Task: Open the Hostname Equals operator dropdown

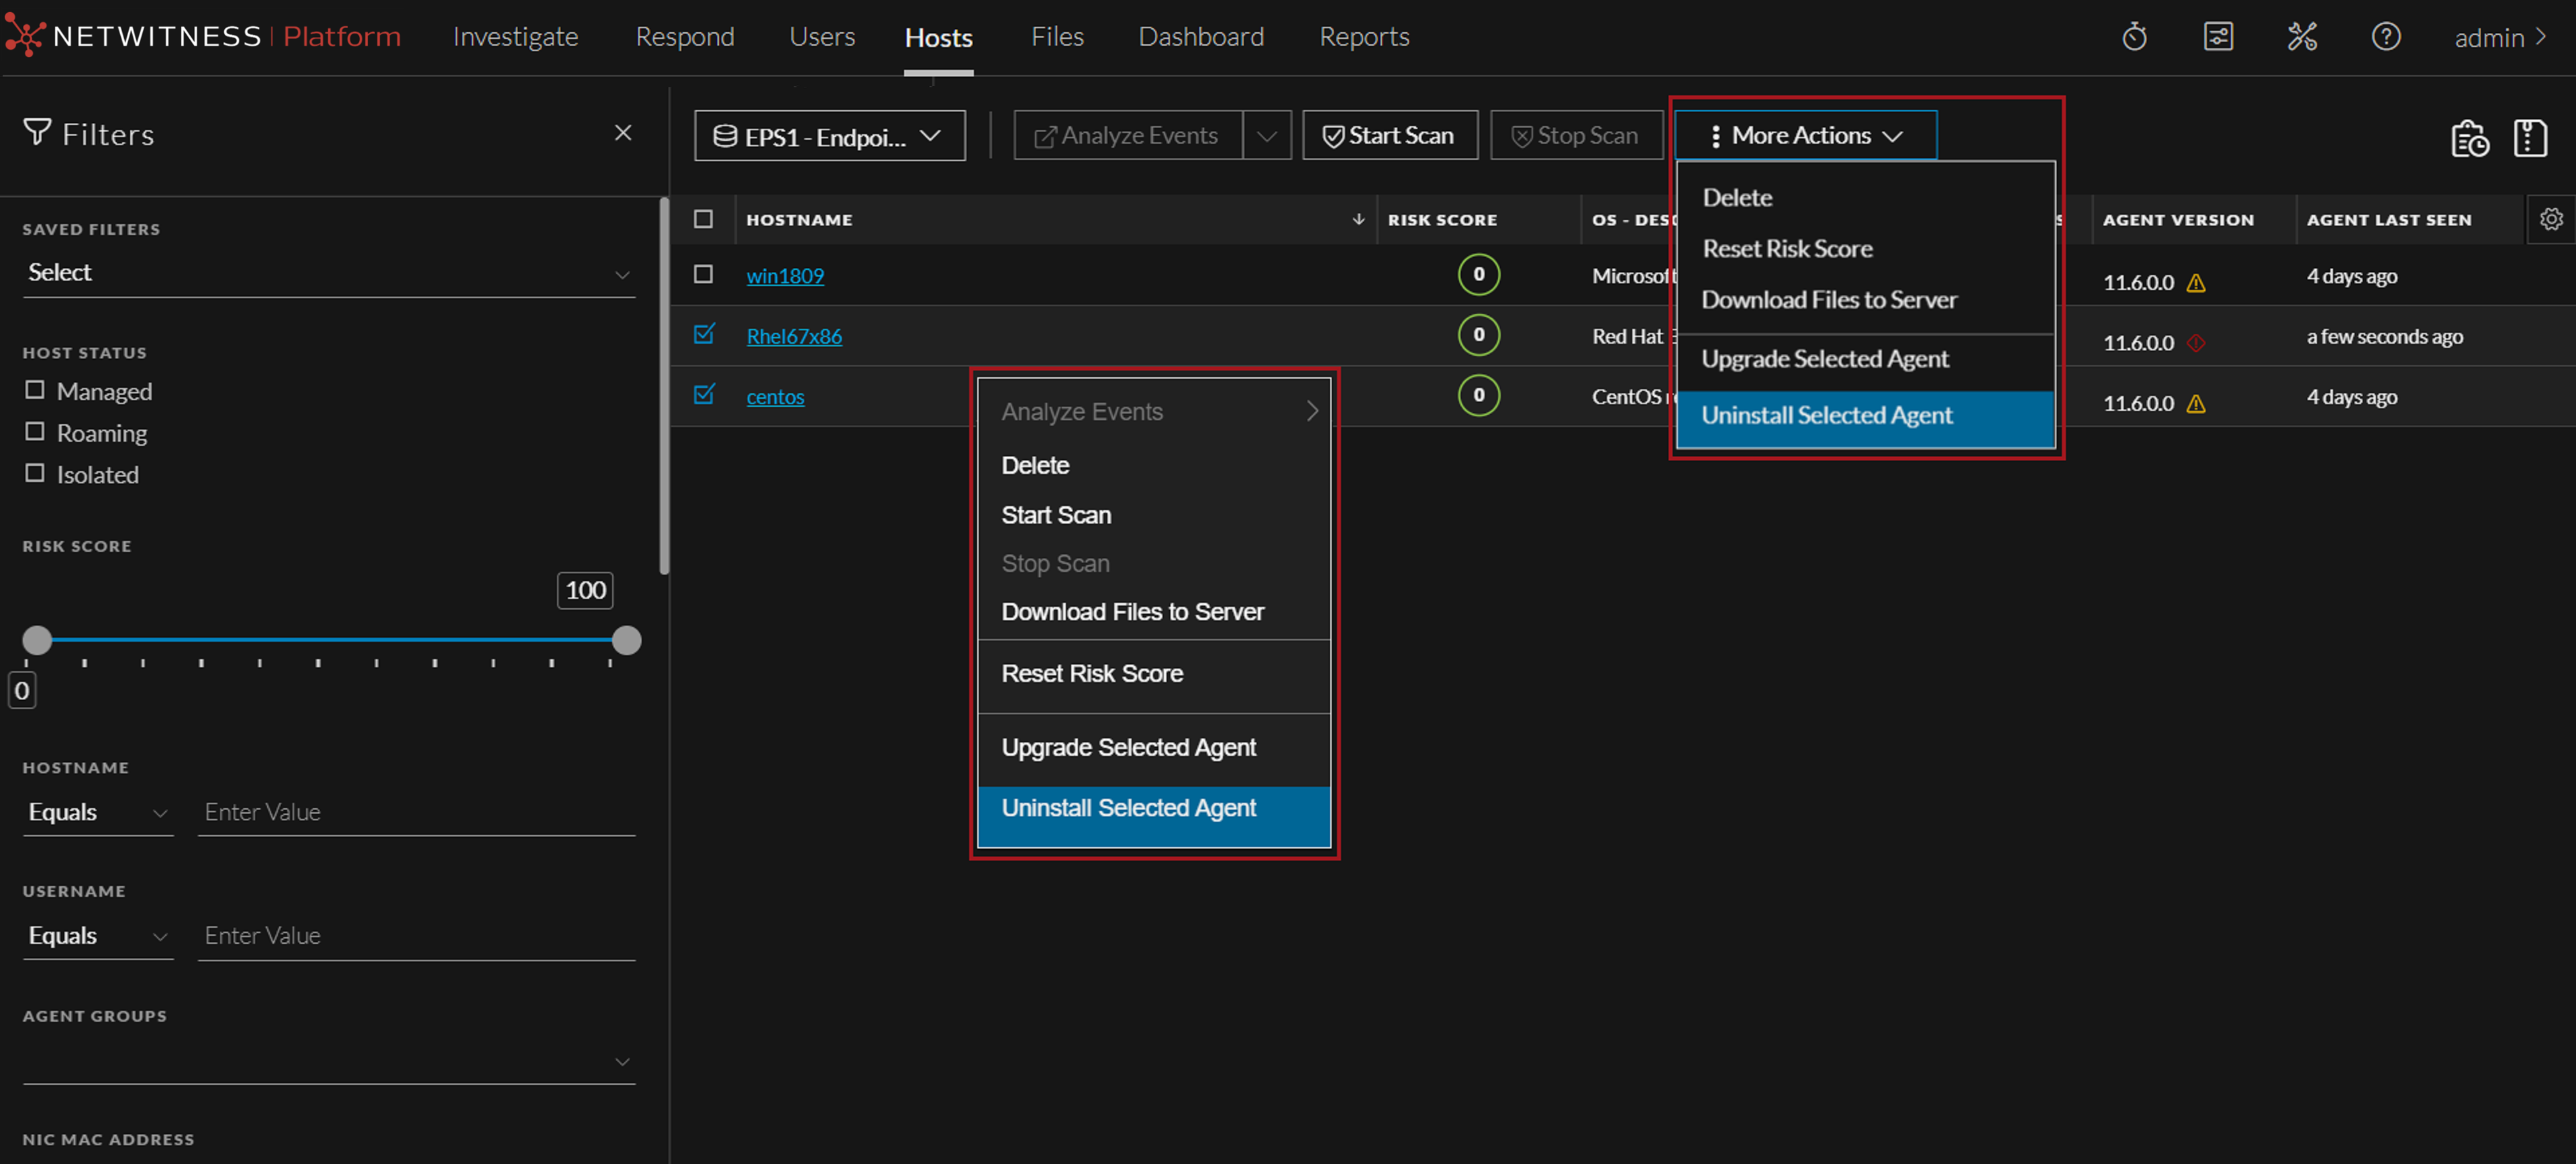Action: coord(97,812)
